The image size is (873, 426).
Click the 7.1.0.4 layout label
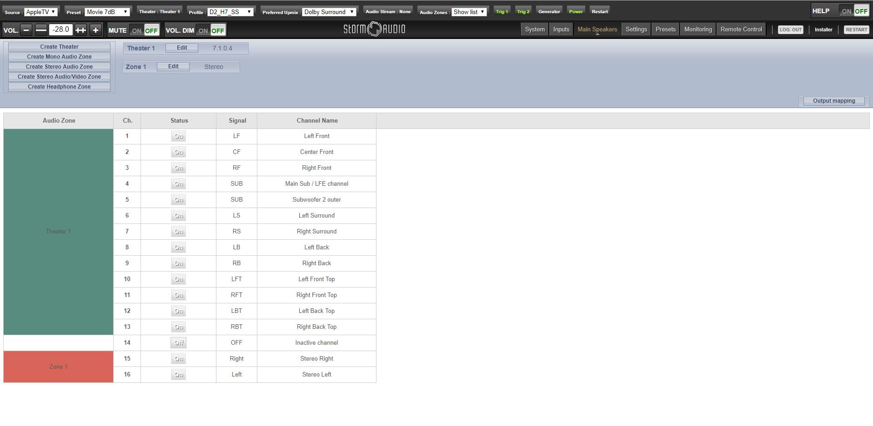[222, 48]
